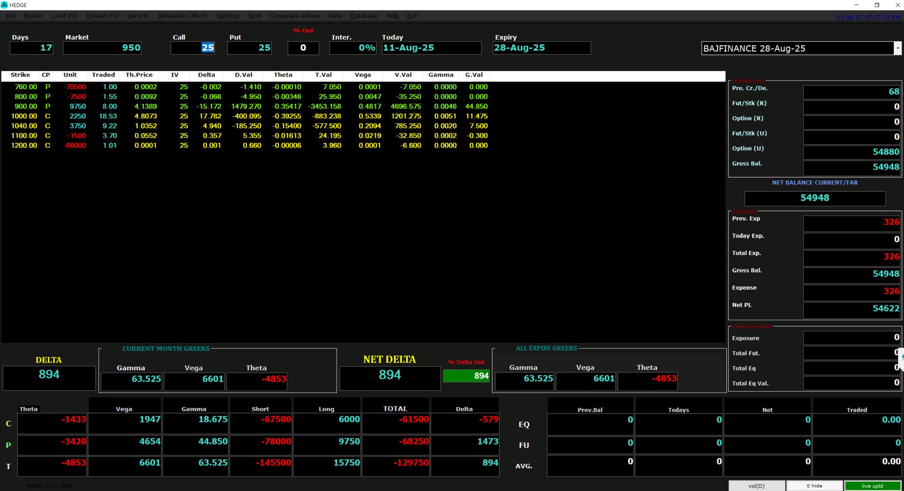
Task: Click the HEDGE app icon in title bar
Action: [x=4, y=5]
